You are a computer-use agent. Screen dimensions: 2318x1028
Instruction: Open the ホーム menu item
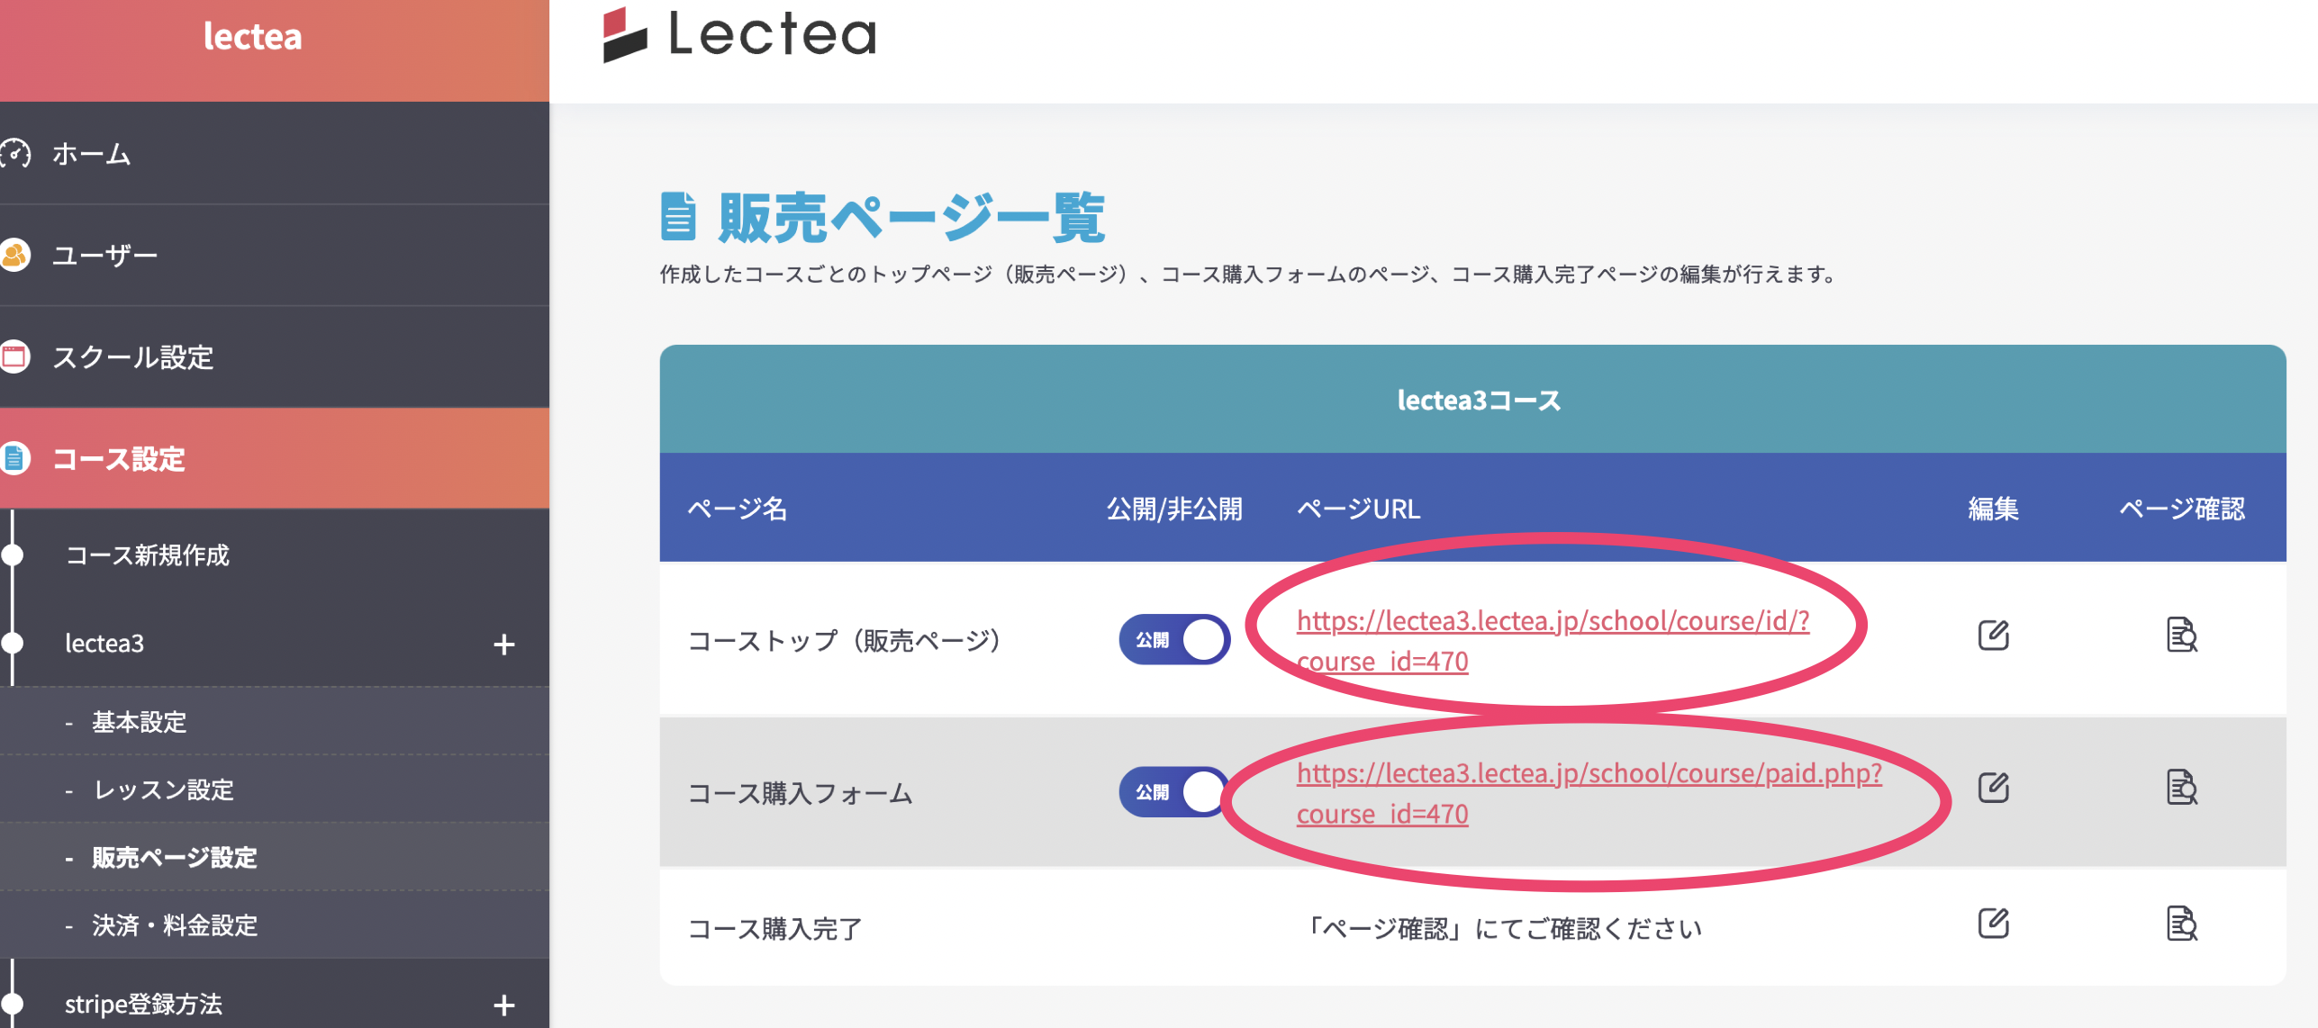91,155
